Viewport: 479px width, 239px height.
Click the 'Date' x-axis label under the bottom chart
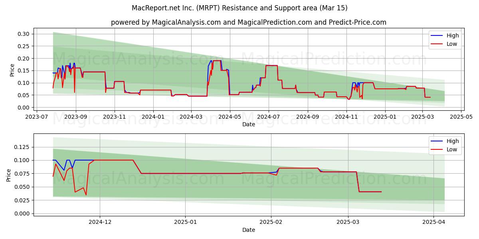coord(249,230)
